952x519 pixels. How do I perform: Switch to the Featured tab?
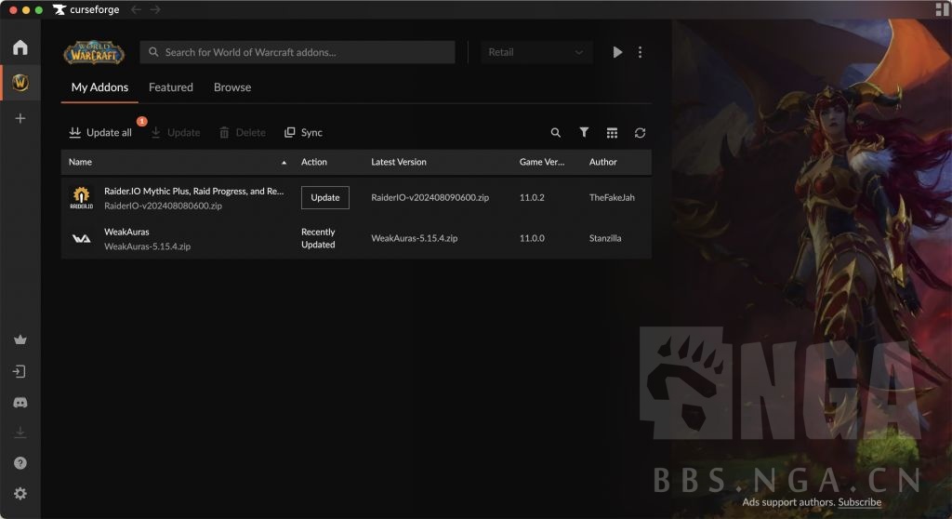click(171, 87)
